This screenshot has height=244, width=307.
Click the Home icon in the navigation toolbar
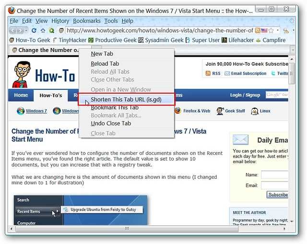[x=43, y=31]
